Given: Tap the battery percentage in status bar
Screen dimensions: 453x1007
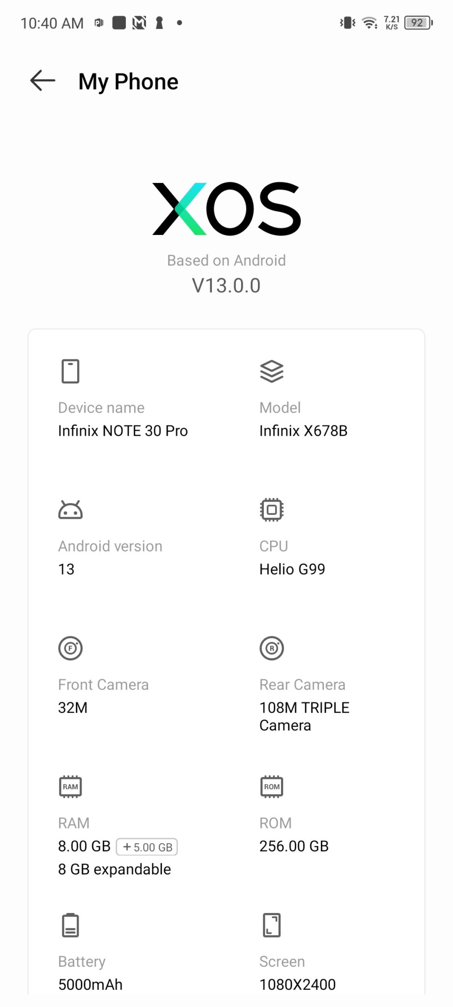Looking at the screenshot, I should [418, 23].
